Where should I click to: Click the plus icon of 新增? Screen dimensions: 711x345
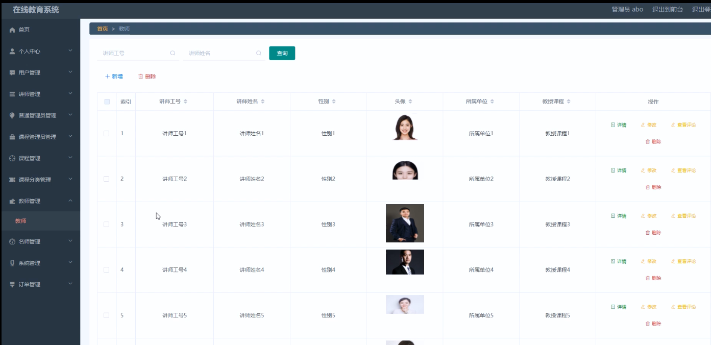107,77
